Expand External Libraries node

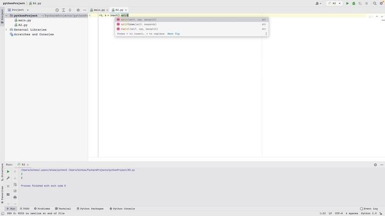click(7, 29)
